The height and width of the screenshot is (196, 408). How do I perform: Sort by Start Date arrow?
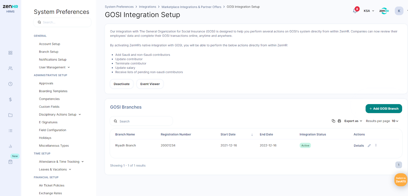(252, 135)
